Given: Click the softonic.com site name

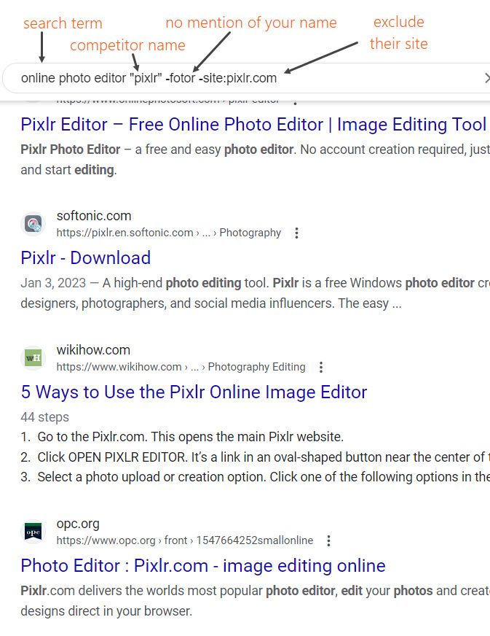Looking at the screenshot, I should point(94,216).
